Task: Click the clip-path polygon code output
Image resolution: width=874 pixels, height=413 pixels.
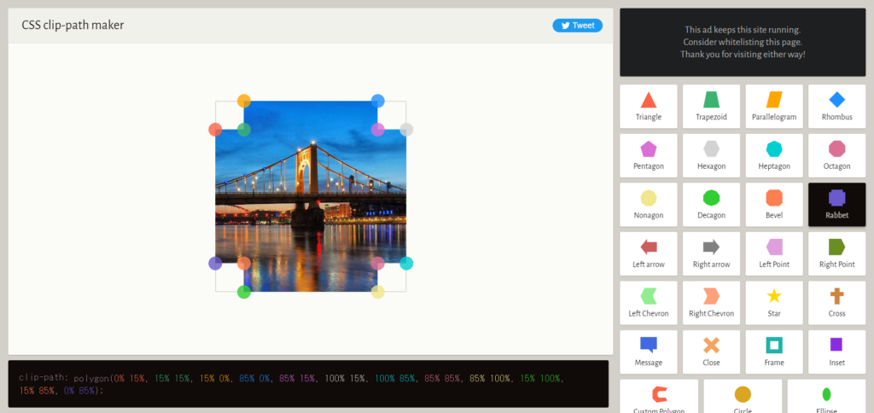Action: 307,383
